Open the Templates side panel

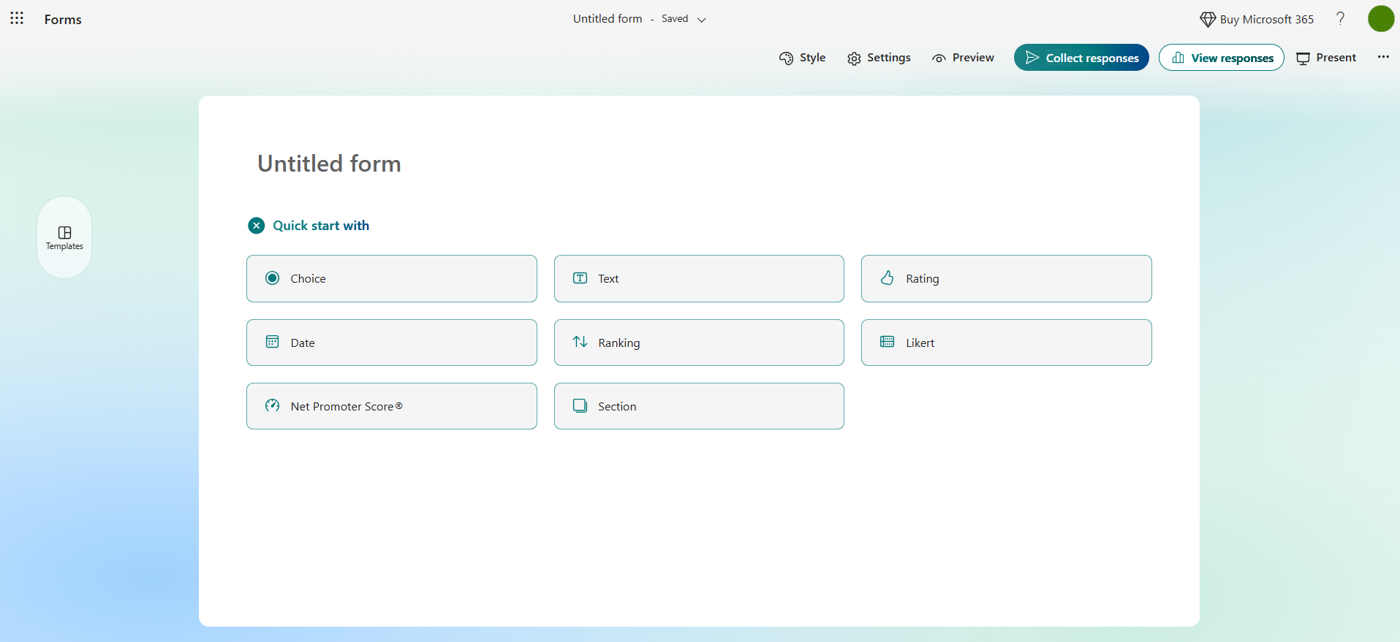64,237
